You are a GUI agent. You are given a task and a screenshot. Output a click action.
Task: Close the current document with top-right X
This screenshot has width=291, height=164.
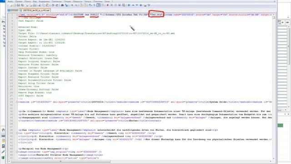coord(275,1)
